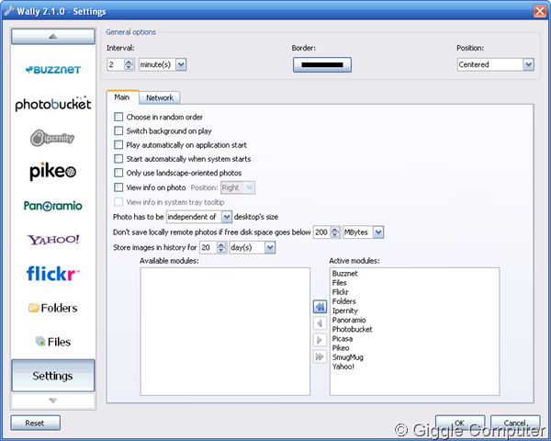Select Picasa in Active modules list

pos(343,339)
